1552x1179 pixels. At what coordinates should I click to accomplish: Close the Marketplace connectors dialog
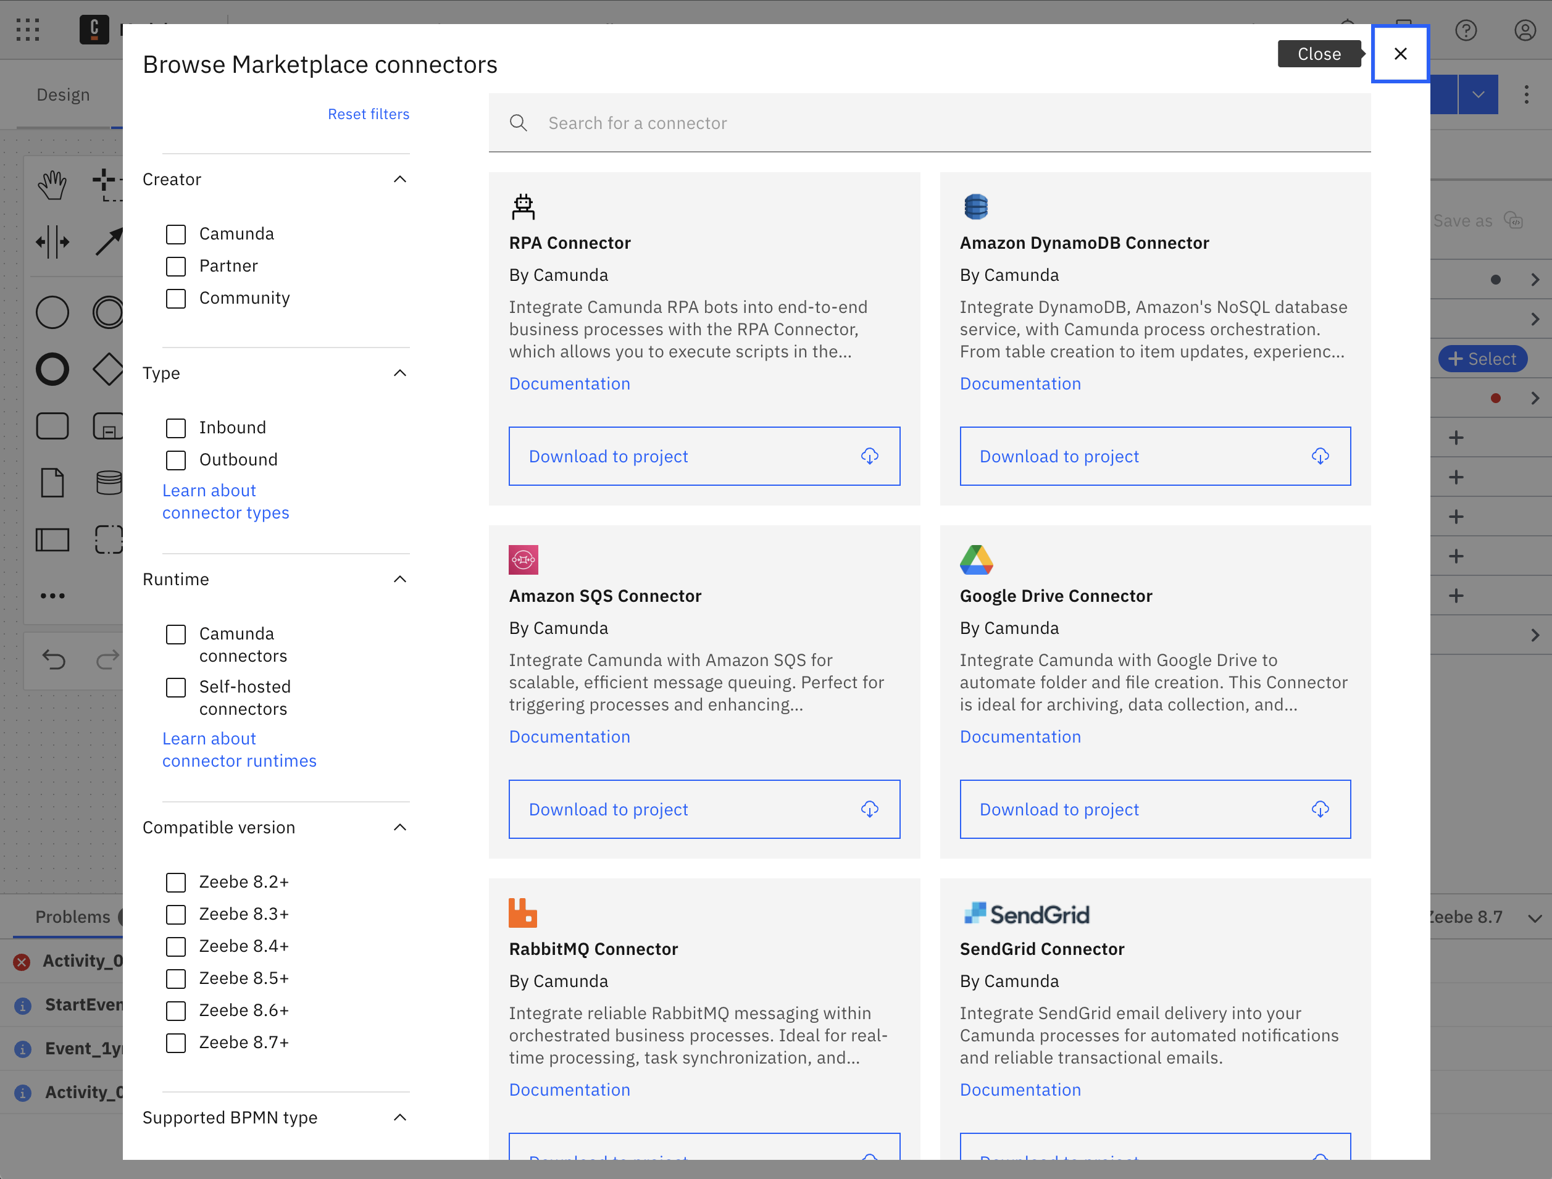[x=1400, y=54]
